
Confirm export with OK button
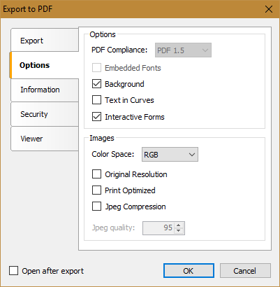pyautogui.click(x=189, y=271)
